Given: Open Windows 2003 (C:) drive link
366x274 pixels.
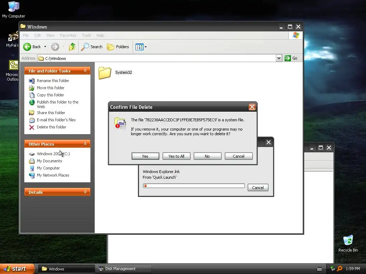Looking at the screenshot, I should 53,154.
